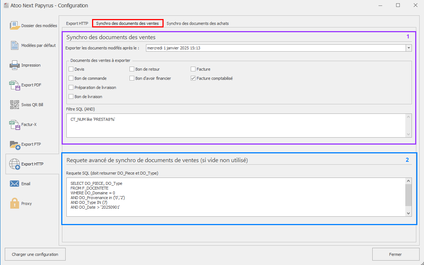The height and width of the screenshot is (265, 424).
Task: Select the Modèles par défaut icon
Action: tap(15, 45)
